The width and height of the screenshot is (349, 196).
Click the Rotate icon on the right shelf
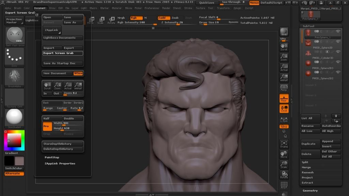point(284,175)
